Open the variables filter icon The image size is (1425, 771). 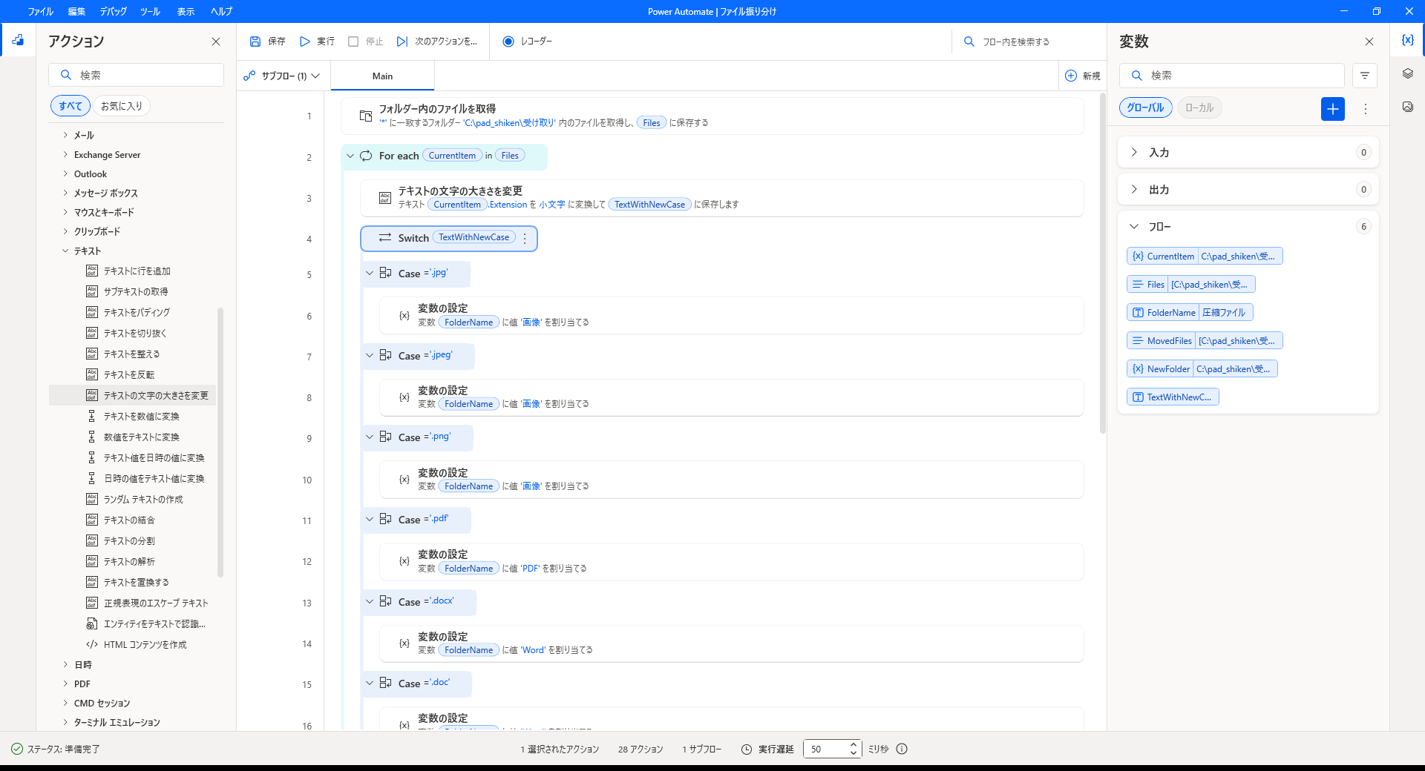[x=1364, y=76]
